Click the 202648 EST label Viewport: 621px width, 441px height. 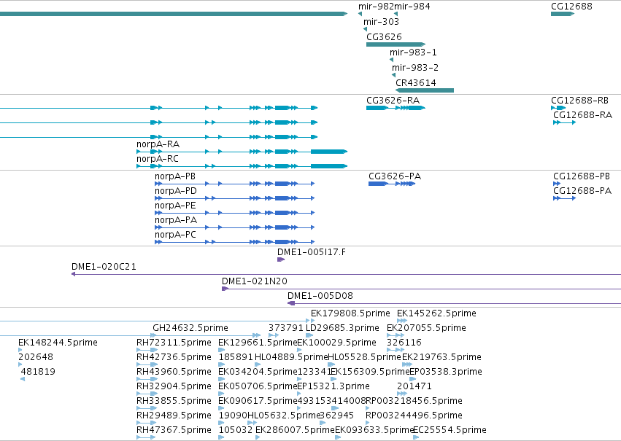[36, 357]
